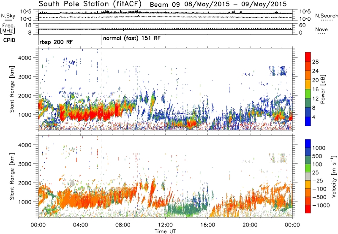Viewport: 338px width, 234px height.
Task: Click the Freq. [MHz] axis label
Action: [8, 29]
